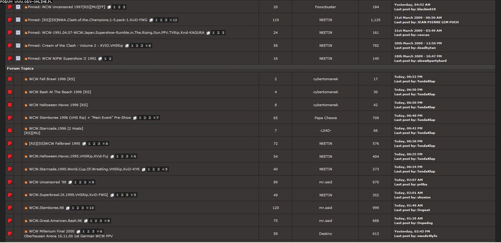Click reply count 110 for NWA Clash of the Champions
The width and height of the screenshot is (501, 243).
(x=275, y=20)
